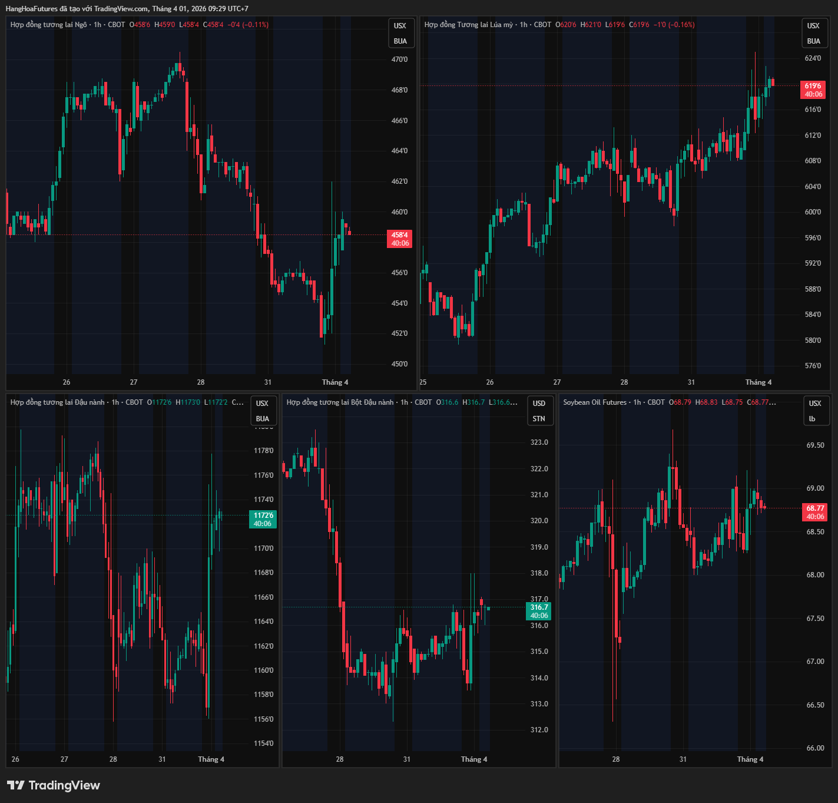Viewport: 838px width, 803px height.
Task: Click the 323.0 price axis label on the soybean meal chart
Action: pyautogui.click(x=539, y=442)
